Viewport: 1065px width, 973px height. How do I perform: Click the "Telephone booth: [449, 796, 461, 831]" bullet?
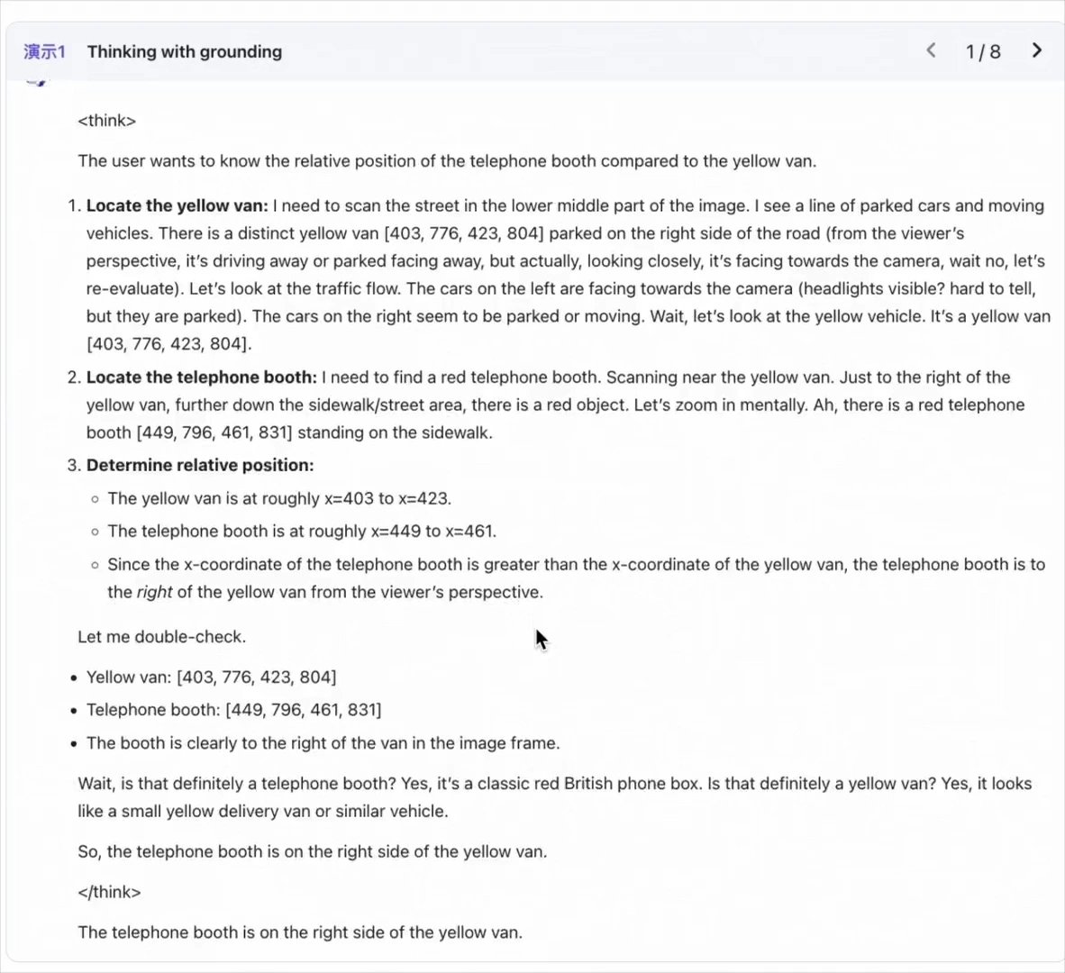(233, 710)
